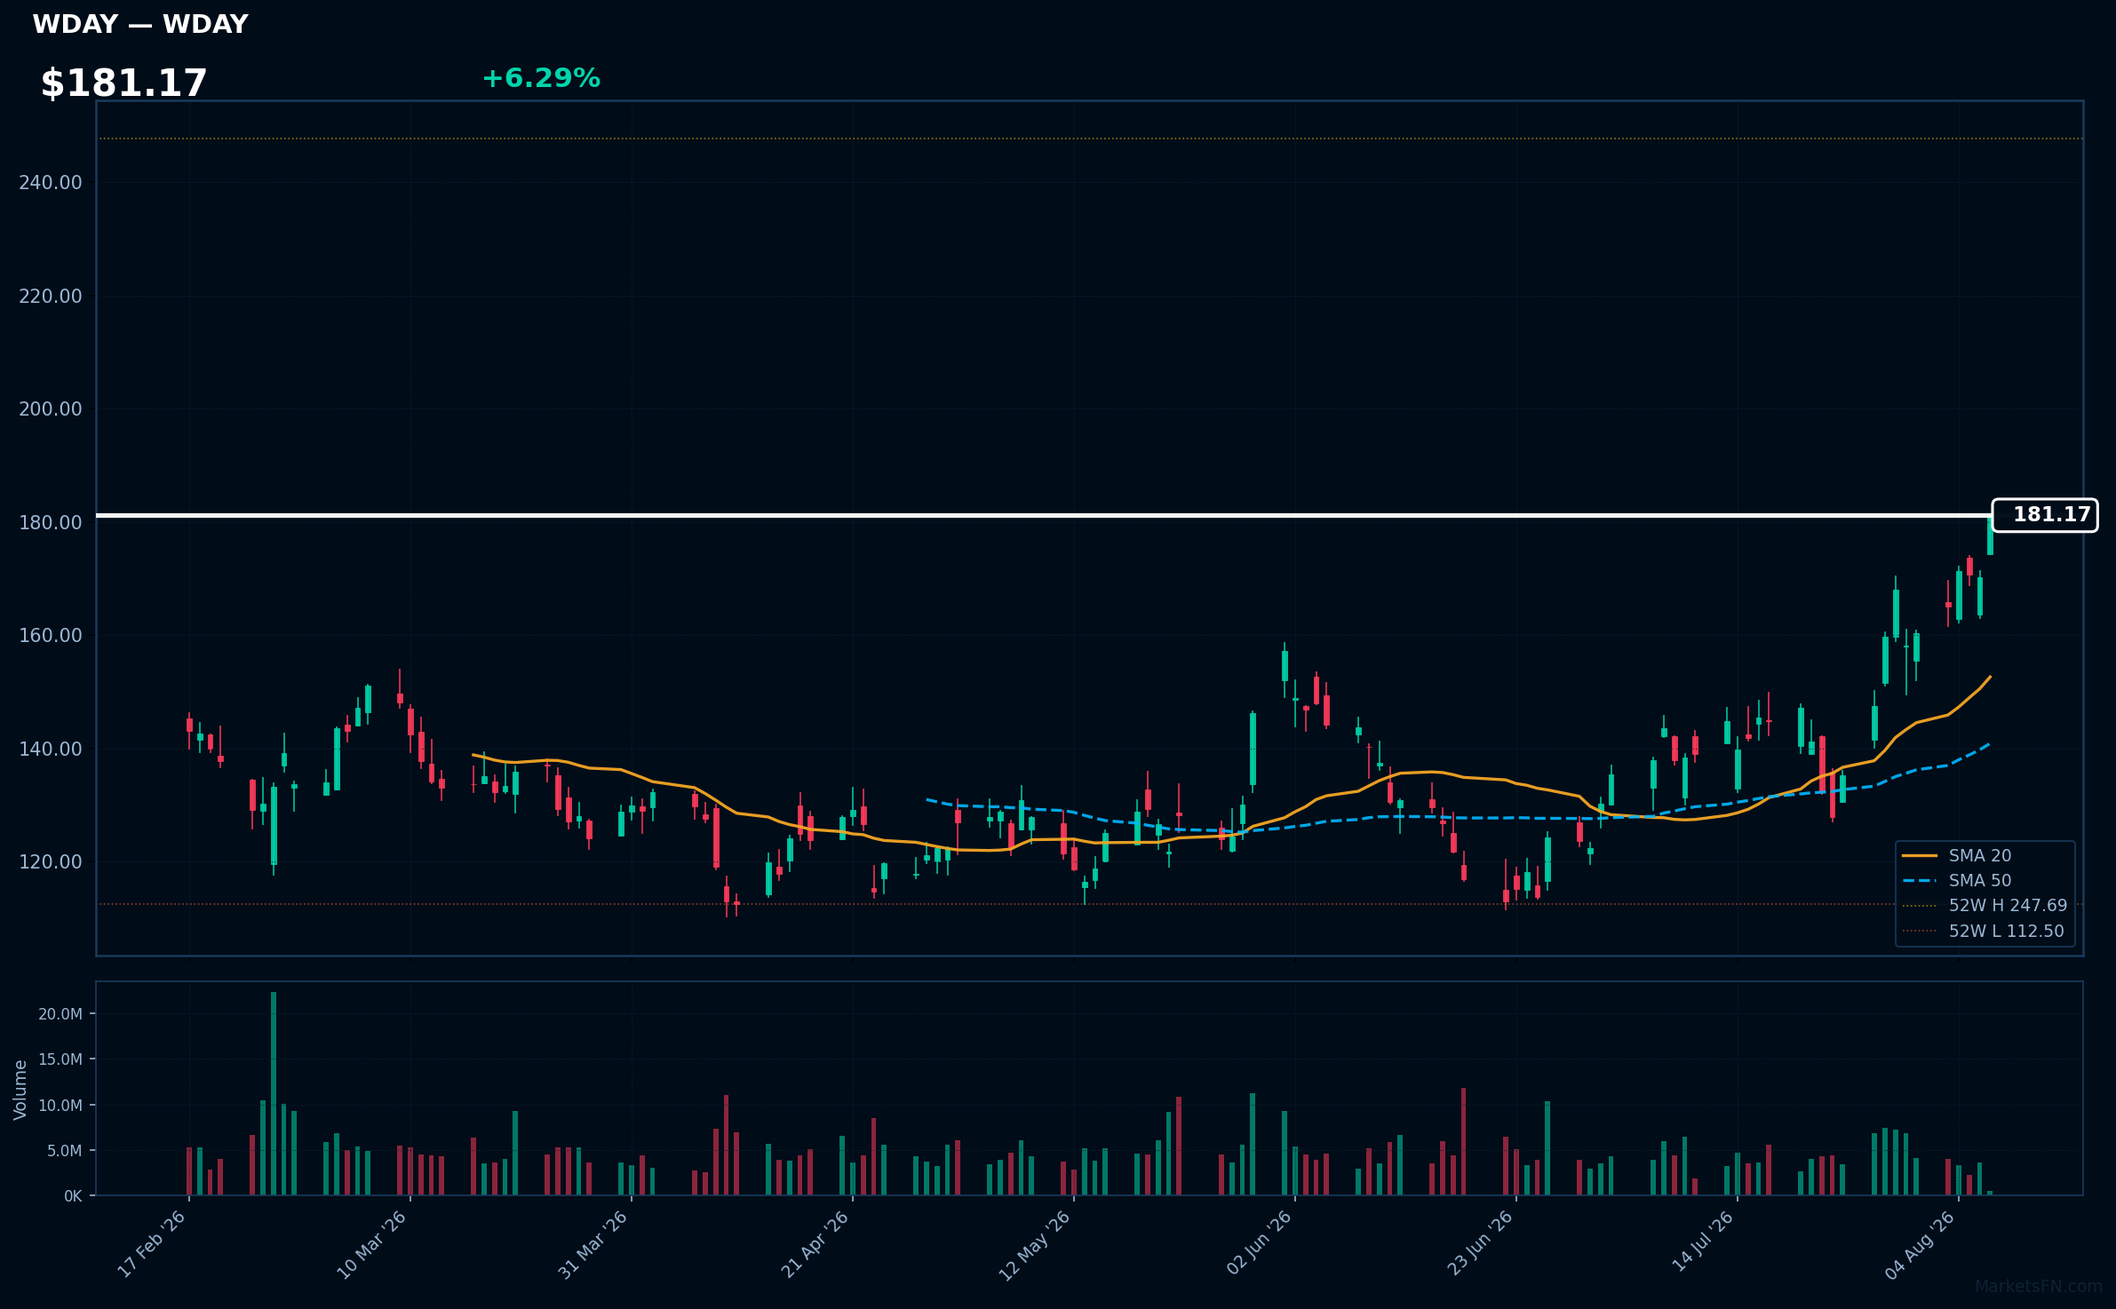Viewport: 2116px width, 1309px height.
Task: Select the SMA 50 legend entry
Action: [1979, 880]
